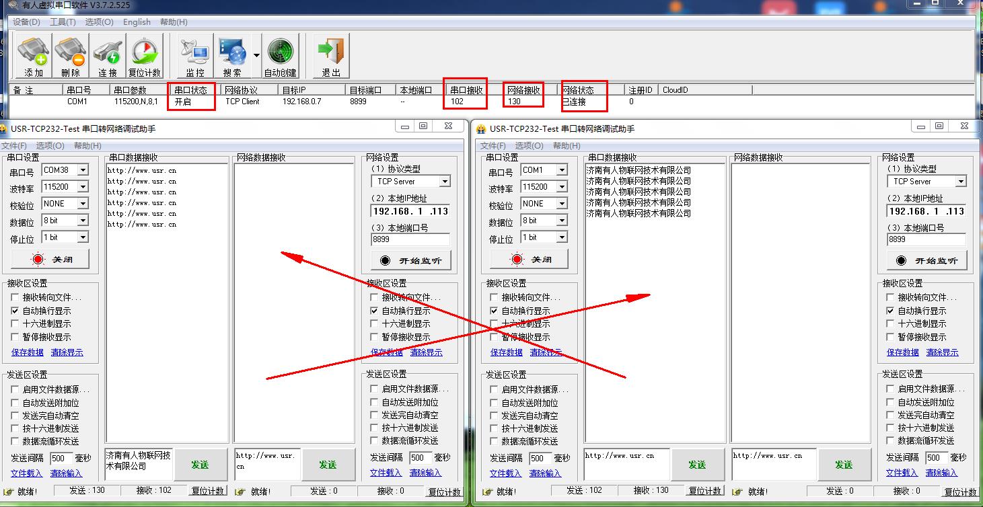Image resolution: width=983 pixels, height=507 pixels.
Task: Click the 本地端口号 8899 field in right window
Action: (x=926, y=239)
